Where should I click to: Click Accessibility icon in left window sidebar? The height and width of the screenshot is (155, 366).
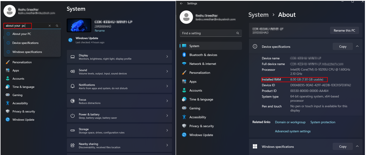[8, 103]
